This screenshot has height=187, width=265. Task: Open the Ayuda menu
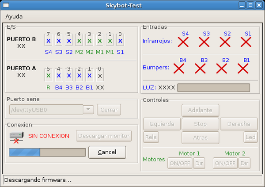(x=14, y=16)
